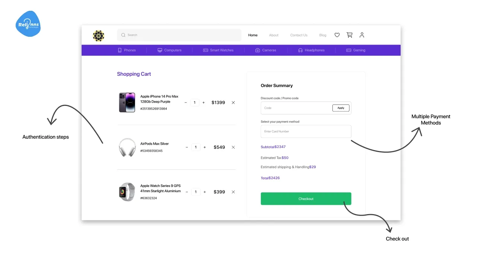
Task: Select the Smart Watches category icon
Action: [206, 50]
